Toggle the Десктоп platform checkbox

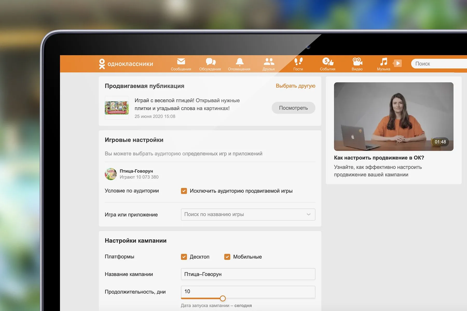click(184, 257)
